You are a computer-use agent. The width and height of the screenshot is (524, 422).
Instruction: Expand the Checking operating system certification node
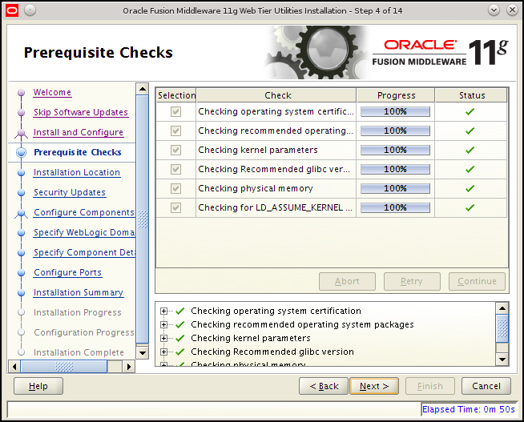163,311
